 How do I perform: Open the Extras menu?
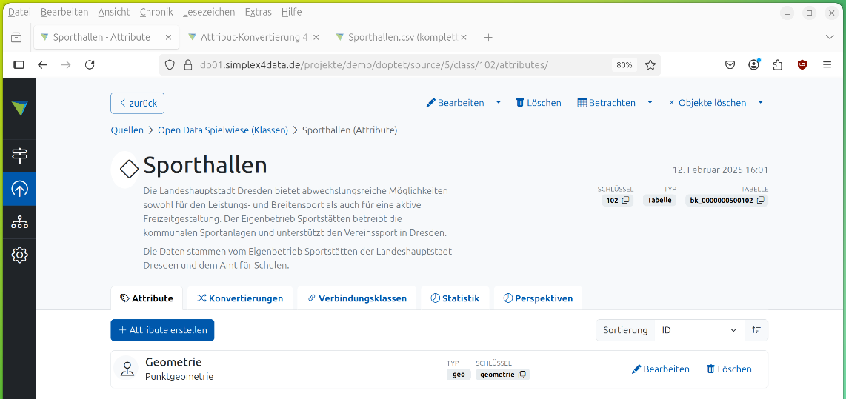pos(259,12)
